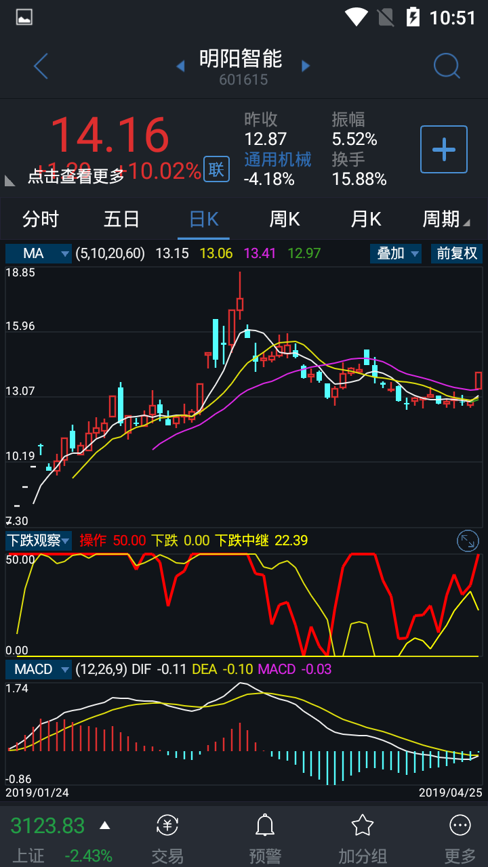Tap the current price 14.16
This screenshot has height=867, width=488.
[x=109, y=134]
